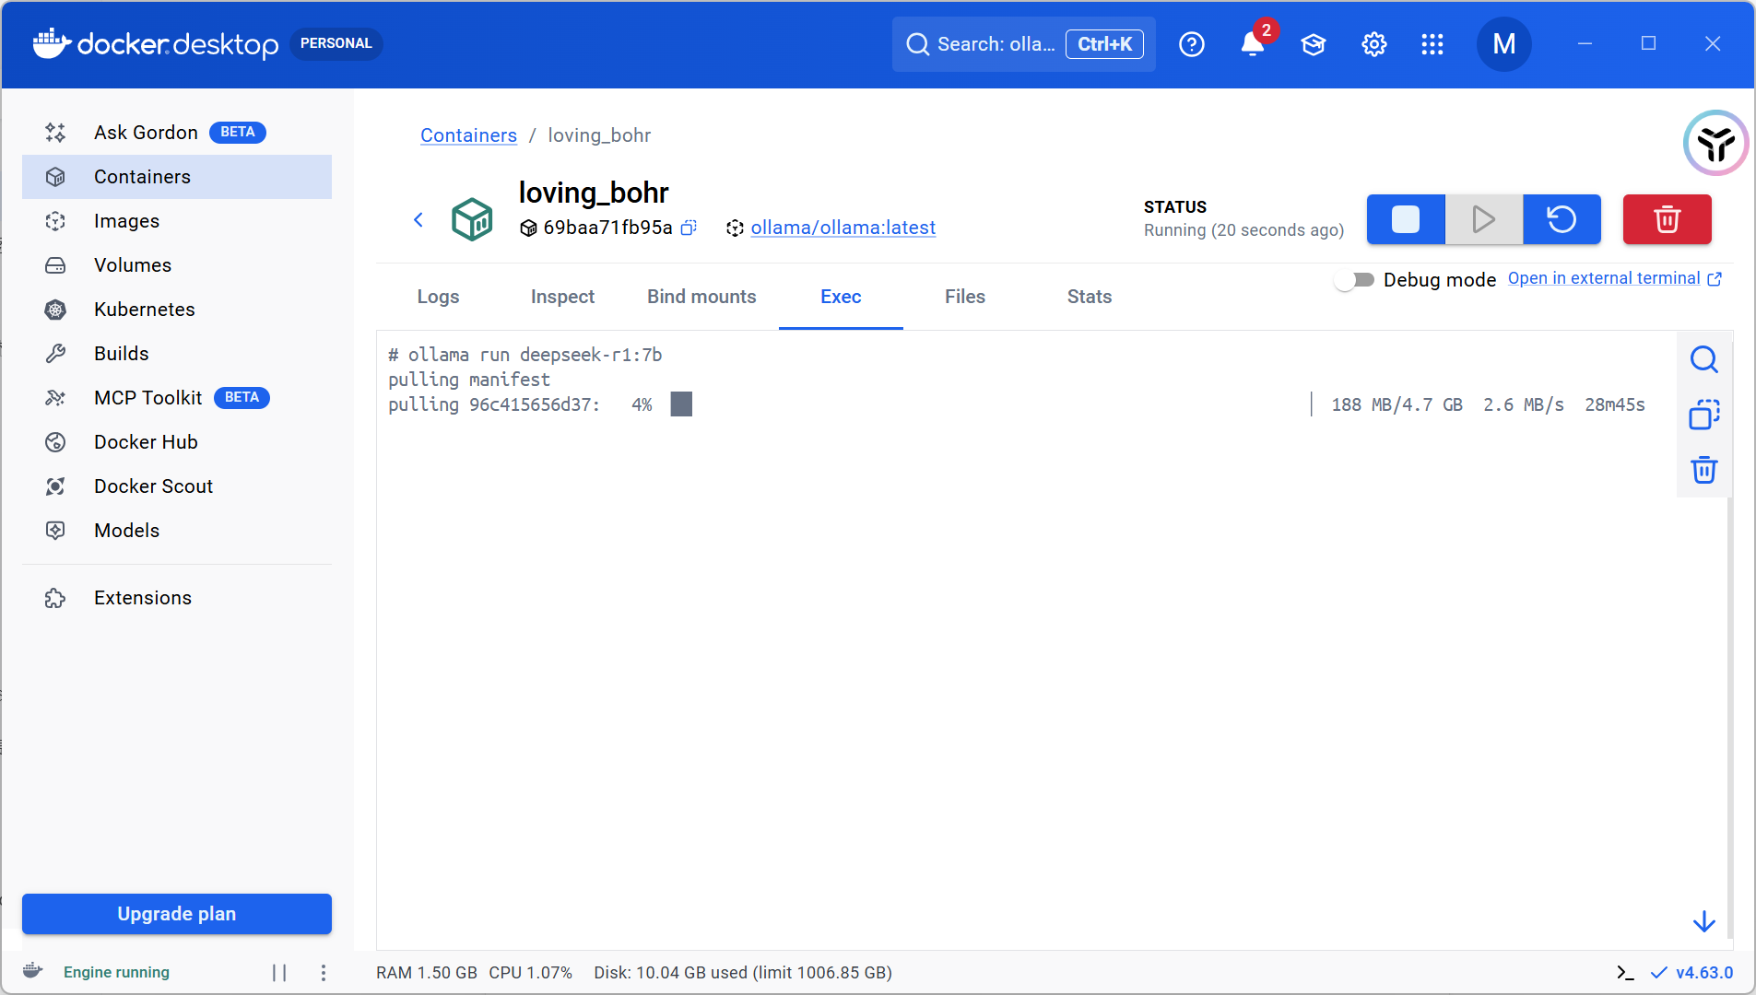Open Settings gear icon
This screenshot has height=995, width=1756.
(x=1374, y=44)
